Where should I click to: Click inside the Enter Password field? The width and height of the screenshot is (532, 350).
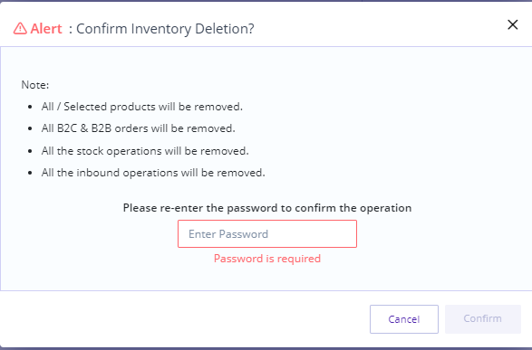(267, 234)
